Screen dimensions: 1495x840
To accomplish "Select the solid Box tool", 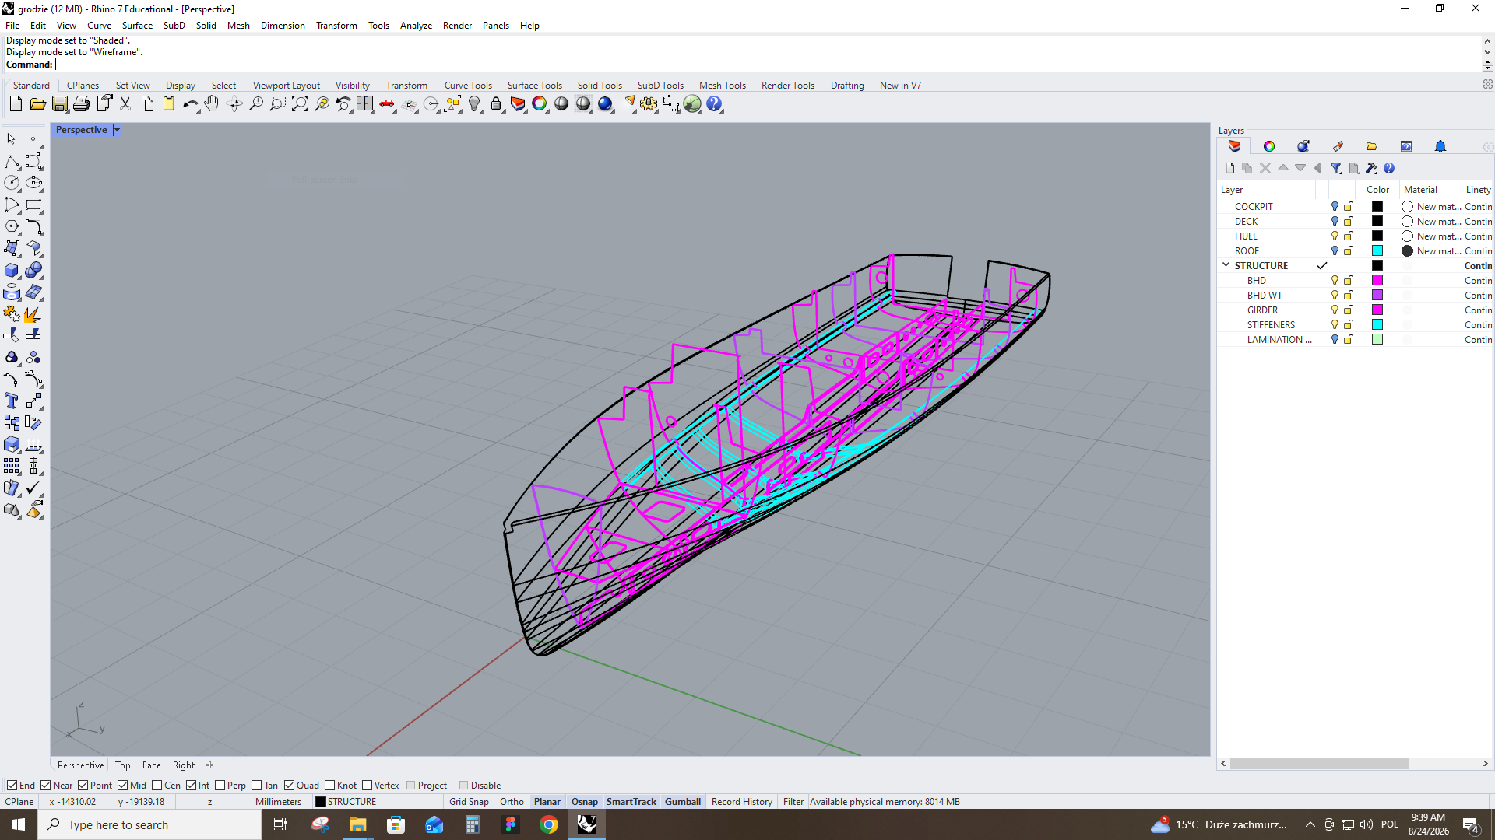I will [x=12, y=271].
